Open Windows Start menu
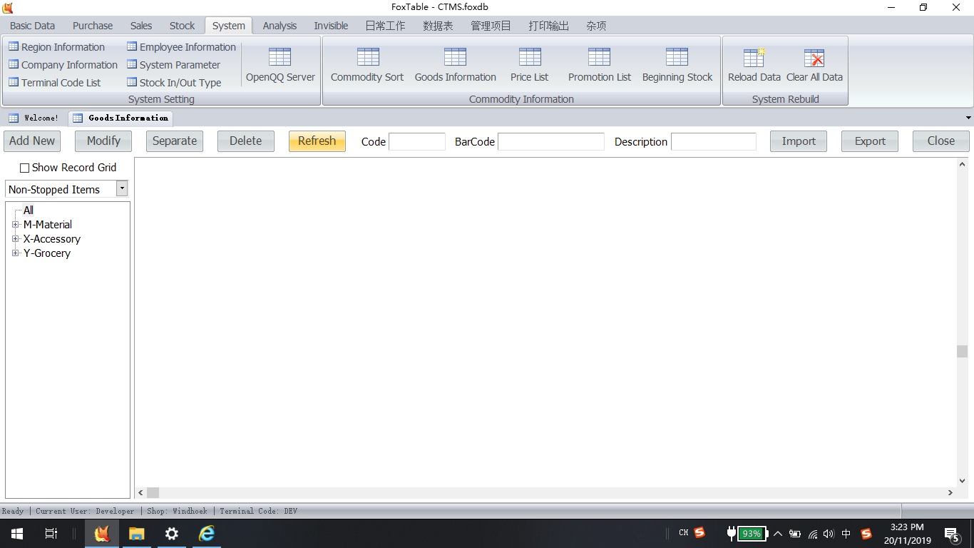The height and width of the screenshot is (548, 974). tap(17, 533)
